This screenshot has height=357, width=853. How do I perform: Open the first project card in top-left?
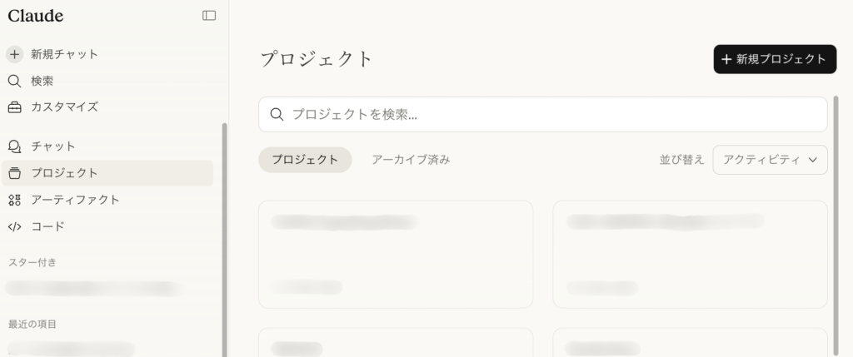point(395,254)
